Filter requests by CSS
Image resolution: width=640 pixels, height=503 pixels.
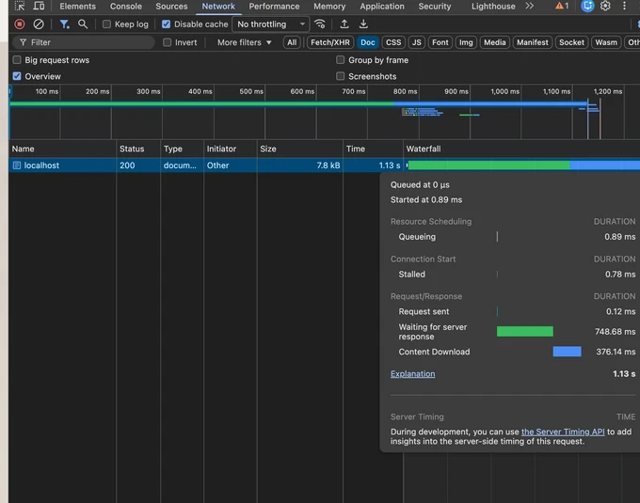[x=393, y=42]
